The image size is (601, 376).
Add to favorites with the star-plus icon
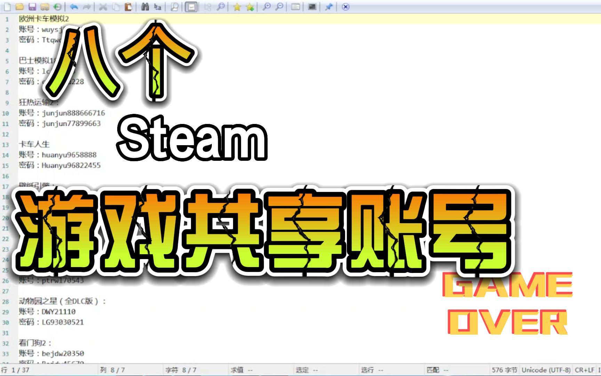(250, 7)
